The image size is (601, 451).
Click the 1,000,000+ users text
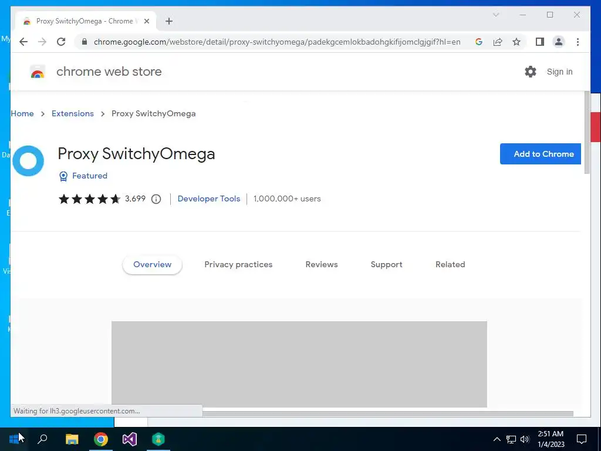pyautogui.click(x=287, y=198)
